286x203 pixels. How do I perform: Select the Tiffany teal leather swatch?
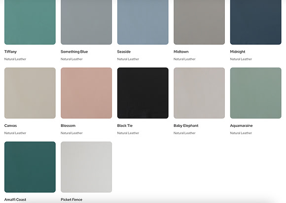[30, 22]
